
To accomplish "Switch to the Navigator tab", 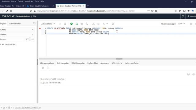I will (x=3, y=24).
